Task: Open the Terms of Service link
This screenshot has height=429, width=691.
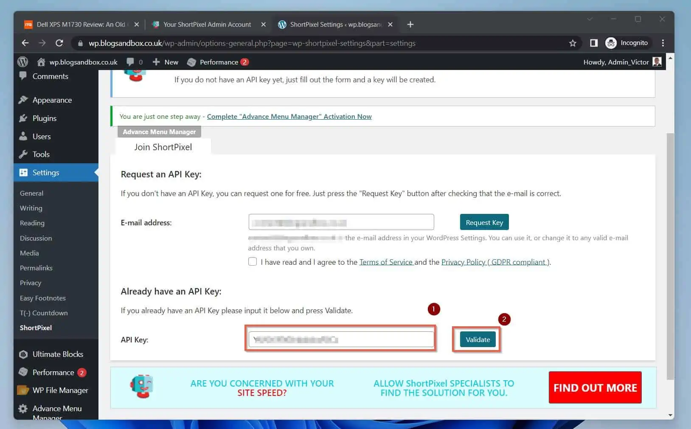Action: pyautogui.click(x=386, y=262)
